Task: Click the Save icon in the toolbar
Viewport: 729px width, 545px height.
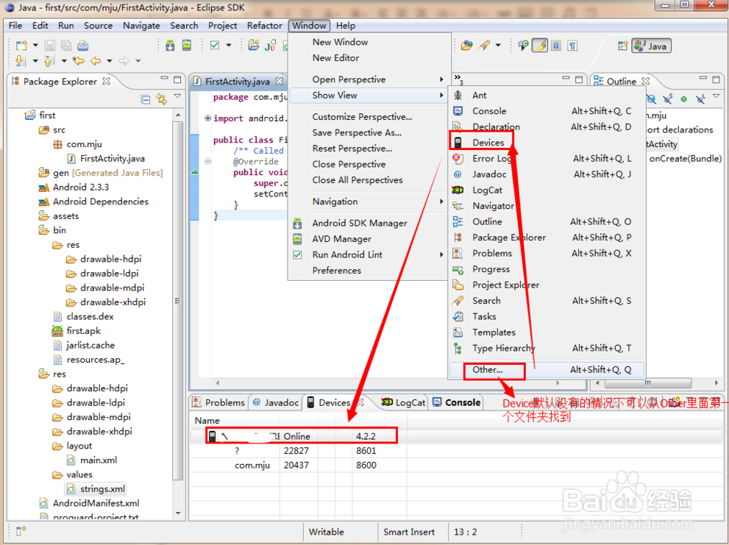Action: 49,46
